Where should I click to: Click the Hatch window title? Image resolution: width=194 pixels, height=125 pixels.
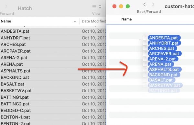coord(25,8)
